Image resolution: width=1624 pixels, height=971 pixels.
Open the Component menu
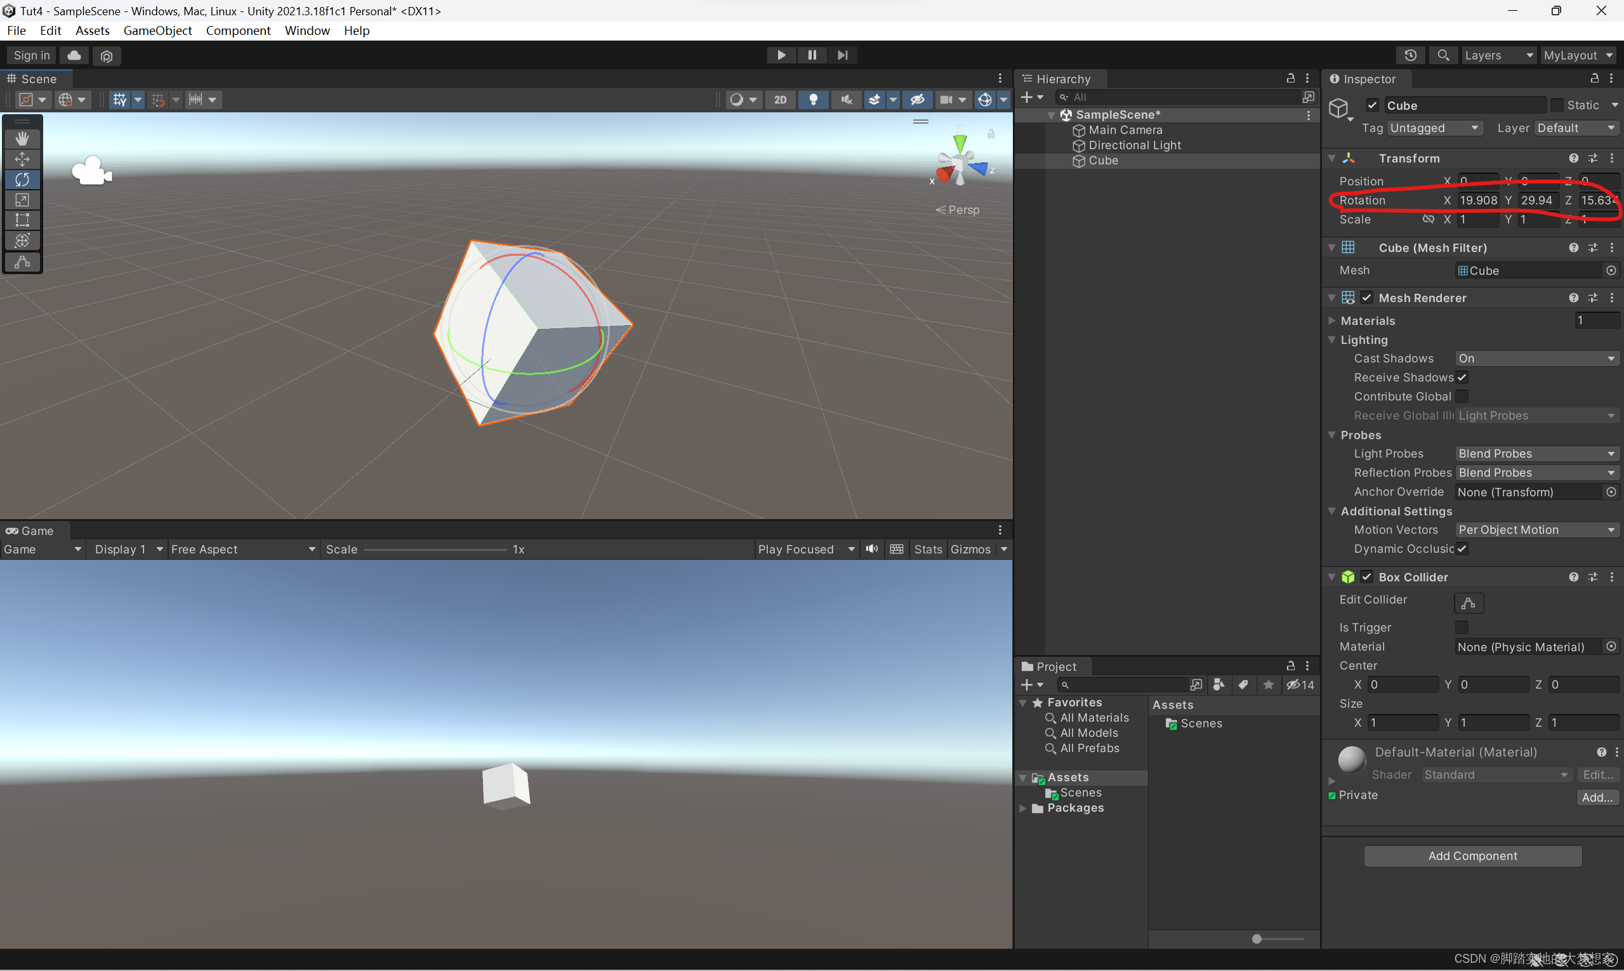point(237,30)
